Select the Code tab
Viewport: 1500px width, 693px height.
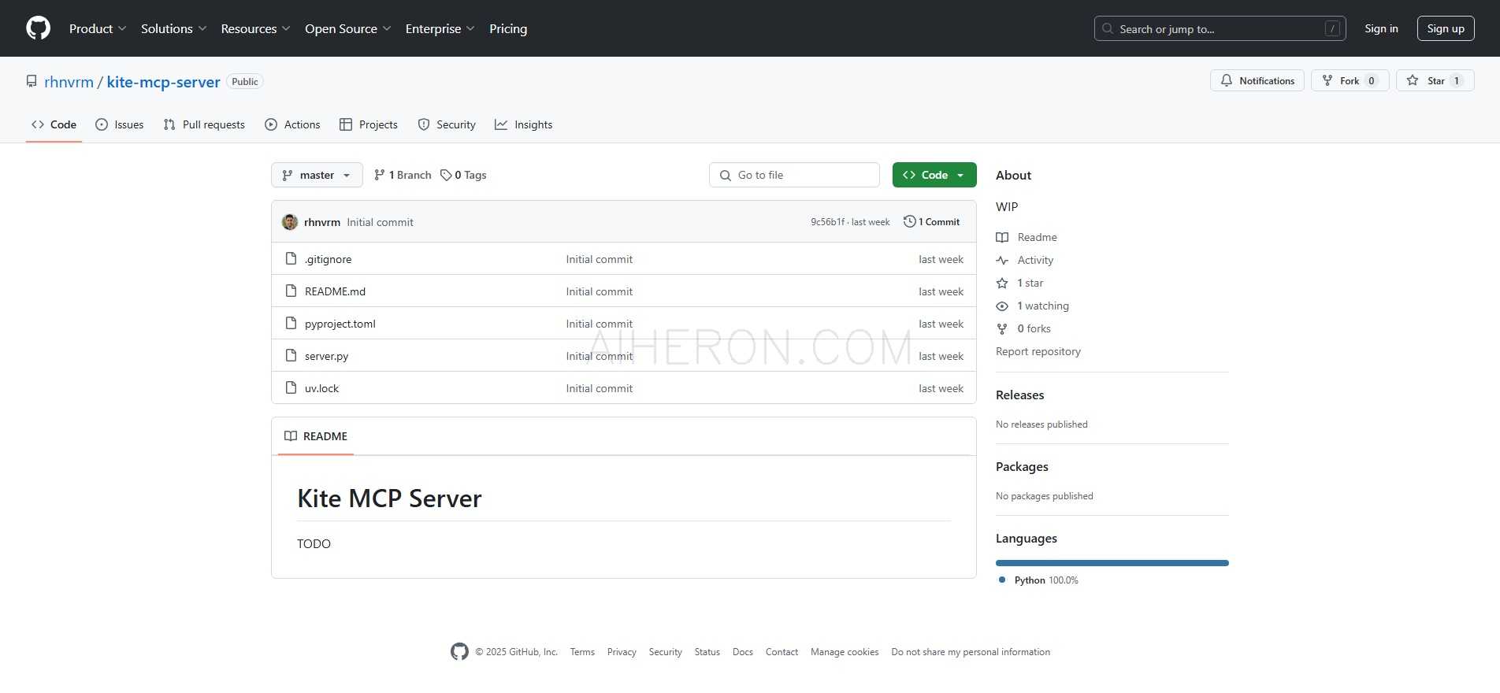(54, 124)
